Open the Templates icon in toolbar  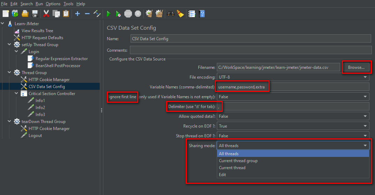coord(15,14)
